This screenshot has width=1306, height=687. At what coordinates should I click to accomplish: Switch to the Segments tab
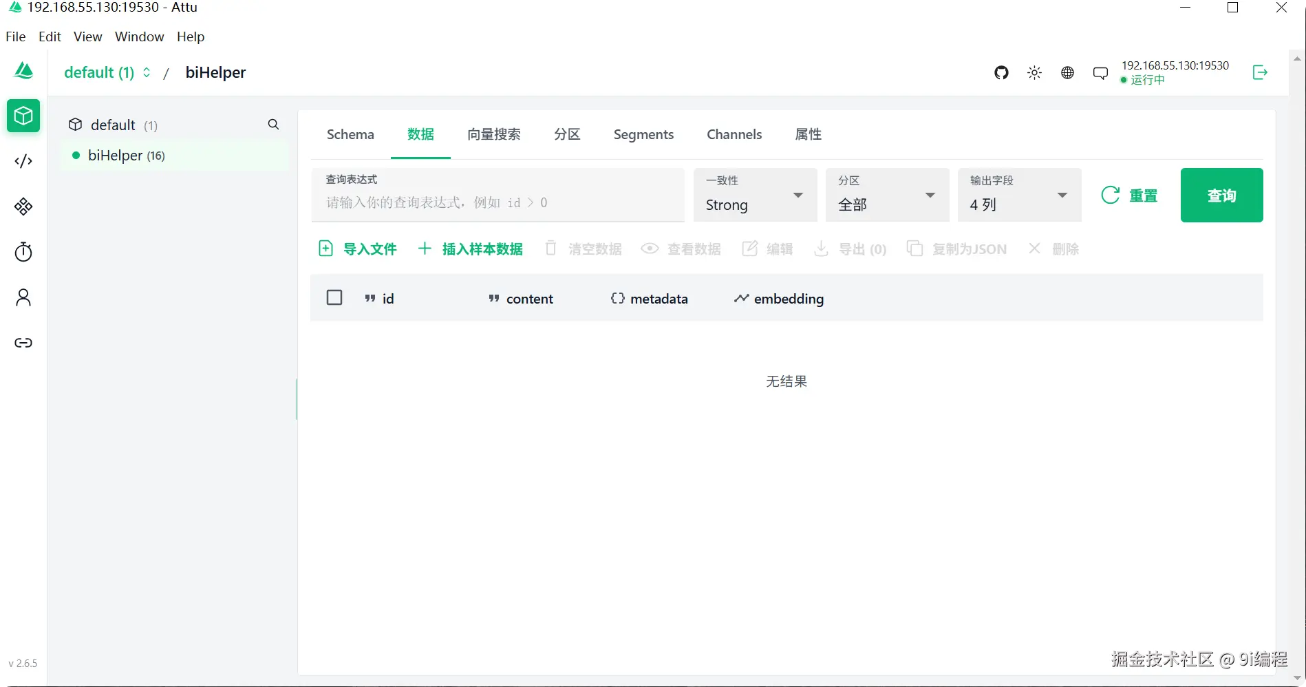(643, 134)
